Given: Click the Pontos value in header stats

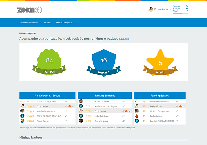Looking at the screenshot, I should pos(187,6).
